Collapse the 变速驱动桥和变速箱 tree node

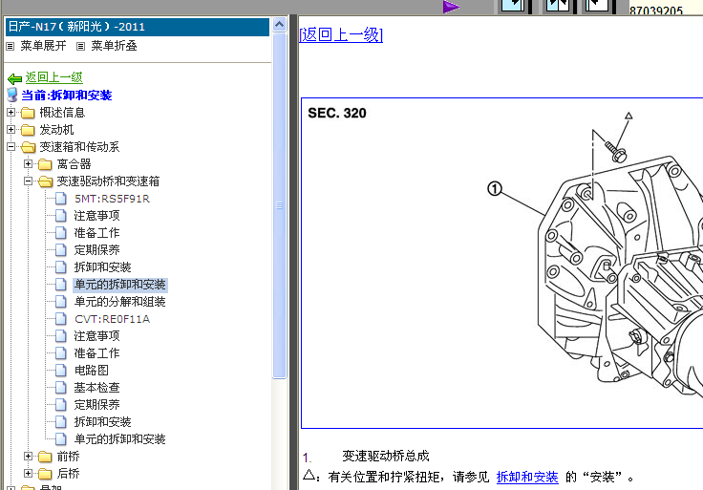click(x=29, y=181)
